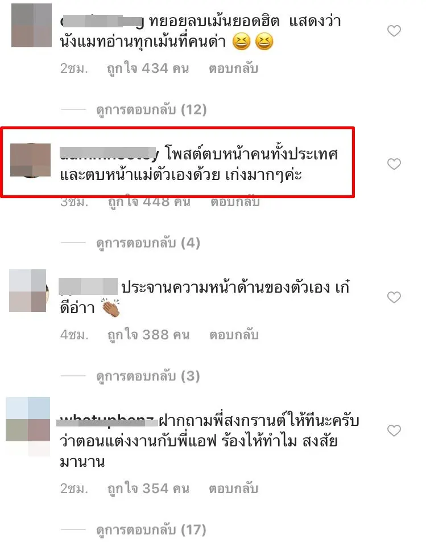View the 17 replies thread
This screenshot has height=554, width=426.
[x=151, y=530]
